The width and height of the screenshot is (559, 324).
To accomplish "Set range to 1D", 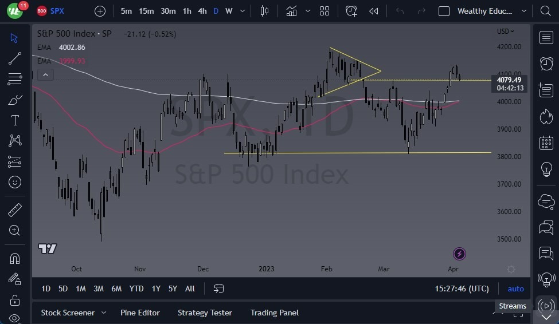I will click(46, 289).
